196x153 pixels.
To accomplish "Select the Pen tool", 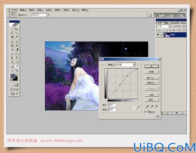I will [12, 62].
